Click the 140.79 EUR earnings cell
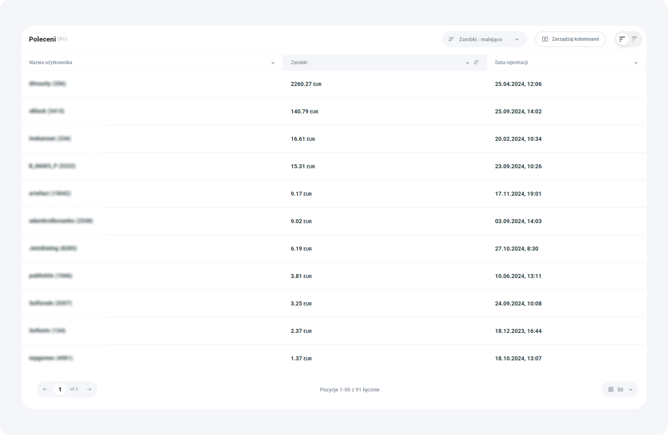Viewport: 668px width, 435px height. coord(304,111)
